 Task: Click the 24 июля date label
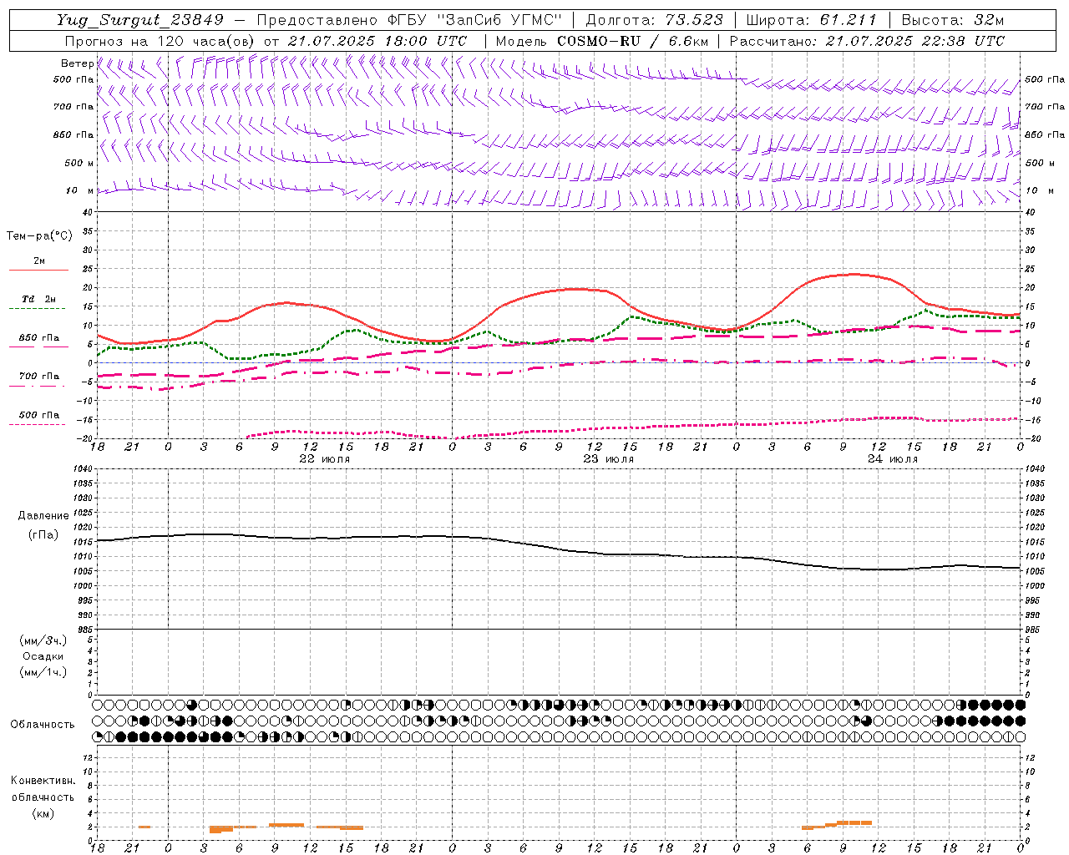(x=893, y=459)
